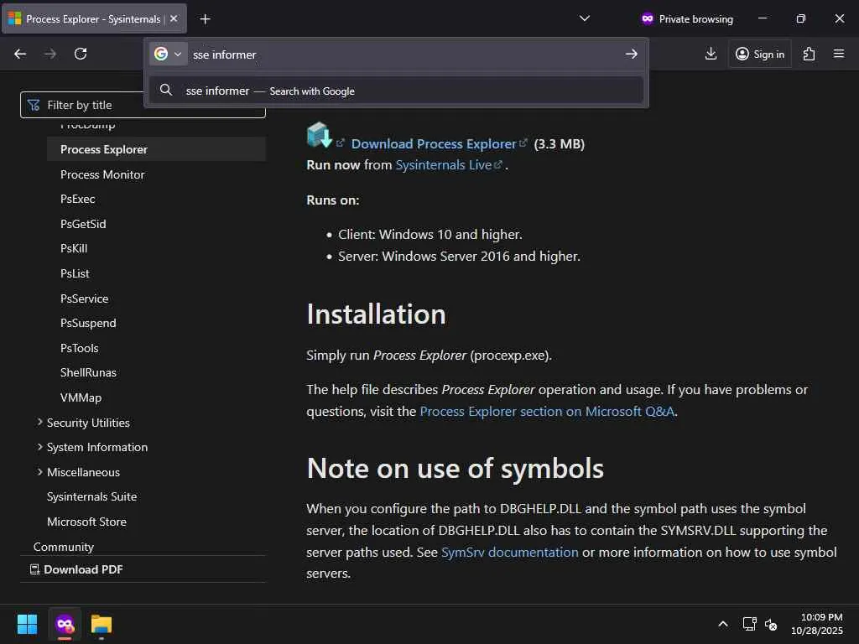
Task: Open the list all tabs dropdown
Action: tap(585, 18)
